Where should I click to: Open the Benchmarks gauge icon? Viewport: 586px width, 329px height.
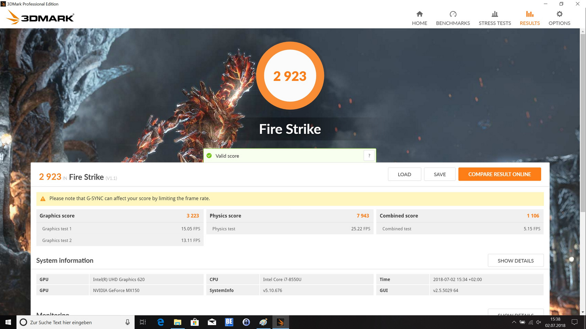pos(453,14)
